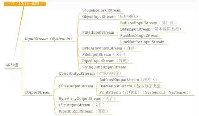Select the LineNumberInputStream leaf
The height and width of the screenshot is (116, 199).
pos(142,42)
